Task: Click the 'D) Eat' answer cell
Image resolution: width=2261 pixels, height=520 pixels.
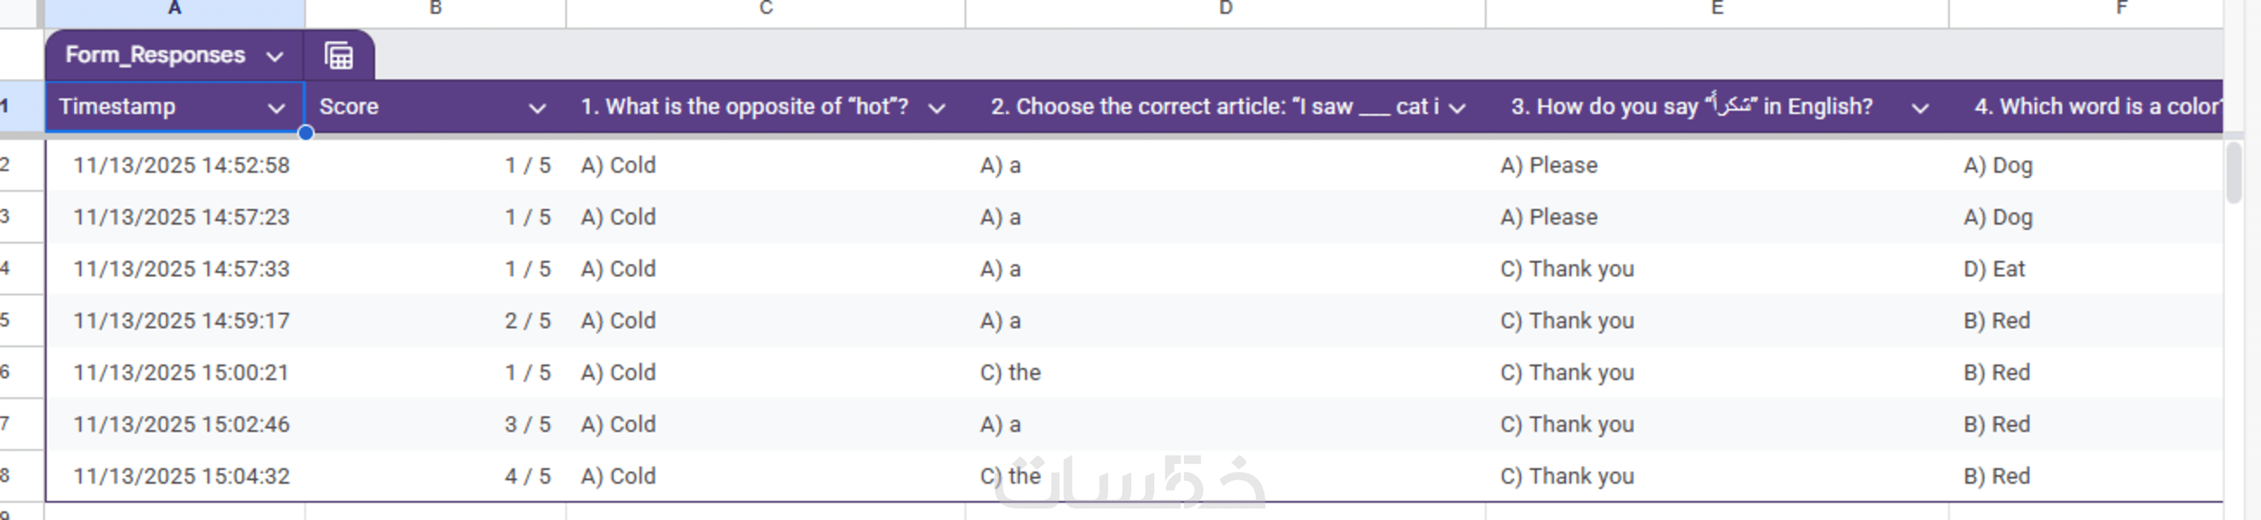Action: tap(1993, 269)
